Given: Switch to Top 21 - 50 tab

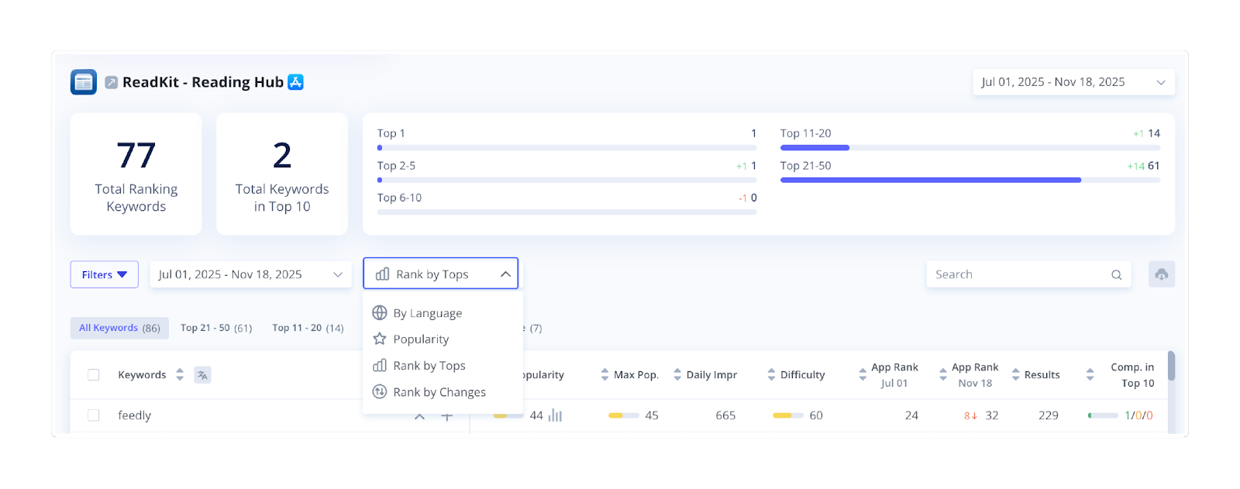Looking at the screenshot, I should coord(216,328).
